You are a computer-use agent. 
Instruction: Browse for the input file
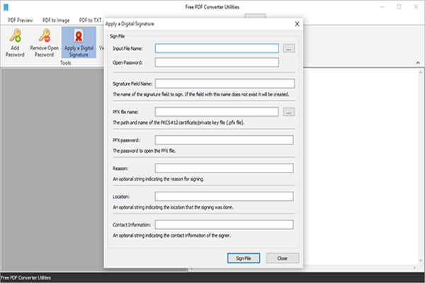coord(288,49)
